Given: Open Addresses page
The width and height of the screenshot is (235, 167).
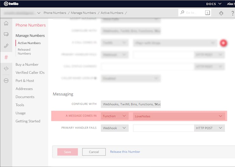Looking at the screenshot, I should [24, 89].
